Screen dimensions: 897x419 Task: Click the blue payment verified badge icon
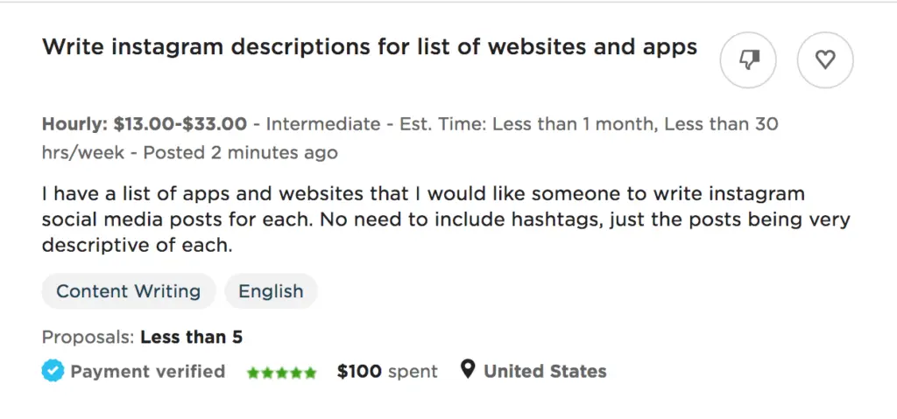point(53,372)
